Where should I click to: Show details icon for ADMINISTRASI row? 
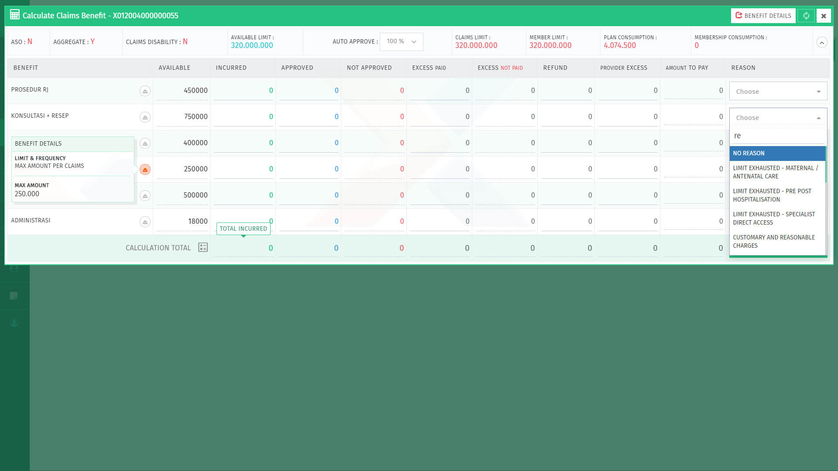(x=145, y=222)
